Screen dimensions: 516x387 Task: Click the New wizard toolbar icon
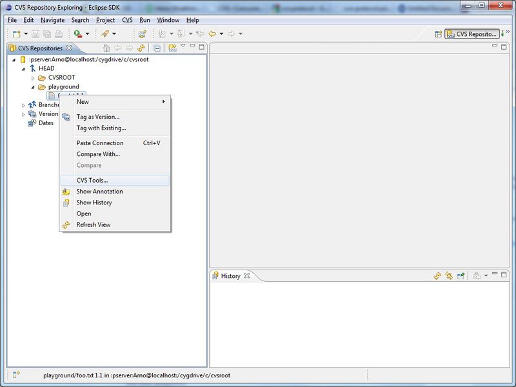[x=17, y=34]
